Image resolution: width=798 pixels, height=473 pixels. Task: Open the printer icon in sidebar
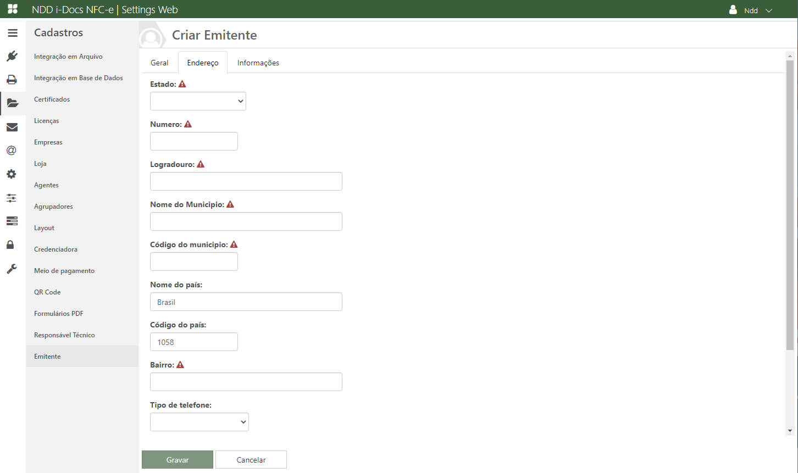pos(12,80)
